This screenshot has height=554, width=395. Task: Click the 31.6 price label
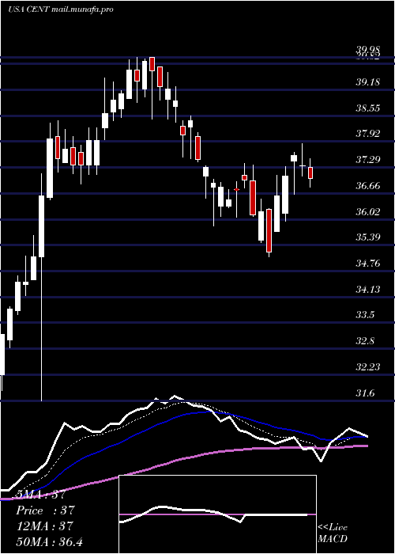pyautogui.click(x=365, y=393)
